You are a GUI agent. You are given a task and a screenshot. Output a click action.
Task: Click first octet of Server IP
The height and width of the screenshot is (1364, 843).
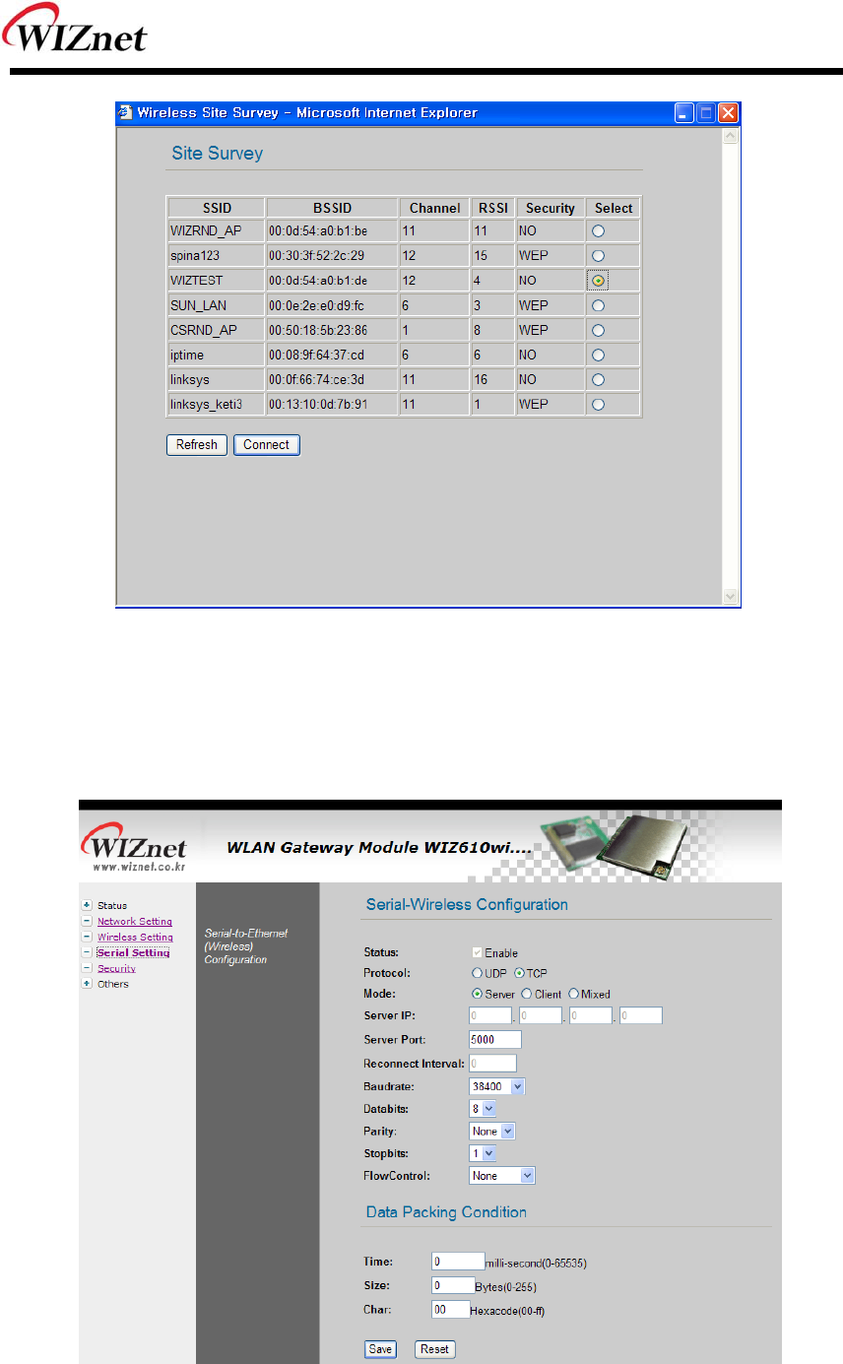click(490, 1015)
